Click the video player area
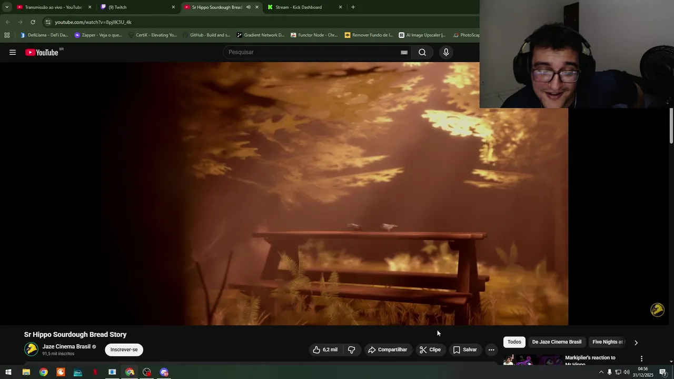674x379 pixels. tap(284, 194)
